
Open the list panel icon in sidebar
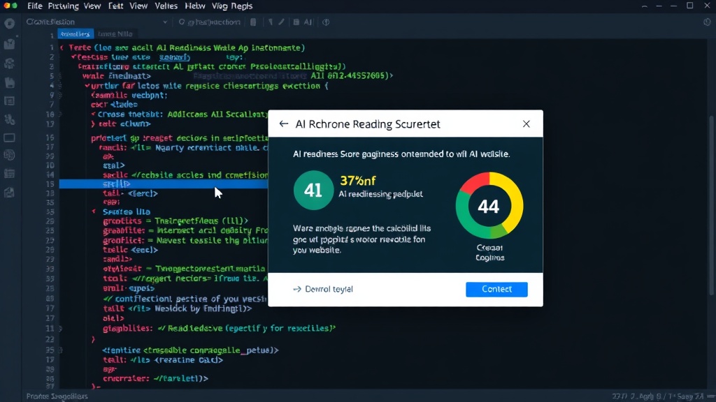click(9, 101)
